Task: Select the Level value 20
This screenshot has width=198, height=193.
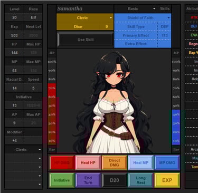Action: [x=14, y=17]
